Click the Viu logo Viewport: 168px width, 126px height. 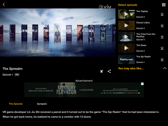pyautogui.click(x=105, y=7)
